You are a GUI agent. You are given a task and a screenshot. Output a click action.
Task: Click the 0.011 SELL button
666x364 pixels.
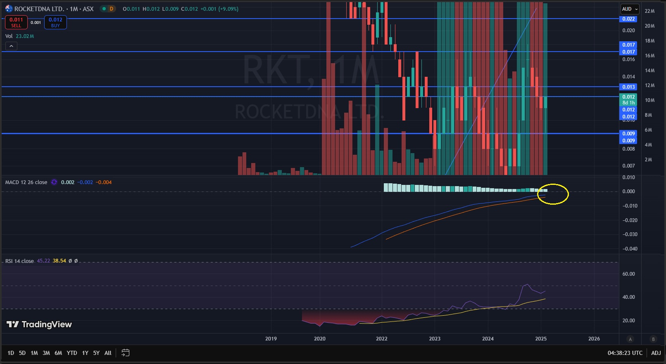click(x=16, y=22)
